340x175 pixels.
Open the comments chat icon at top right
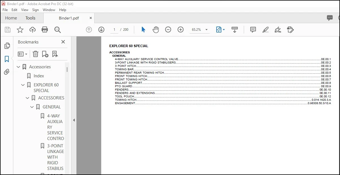coord(330,18)
